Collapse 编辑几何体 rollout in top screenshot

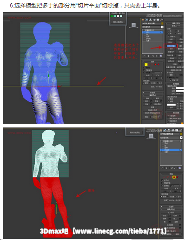pyautogui.click(x=175, y=23)
